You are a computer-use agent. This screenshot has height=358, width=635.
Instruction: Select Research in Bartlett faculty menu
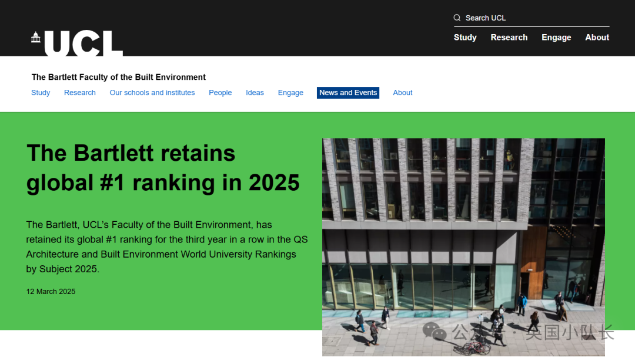[x=80, y=93]
